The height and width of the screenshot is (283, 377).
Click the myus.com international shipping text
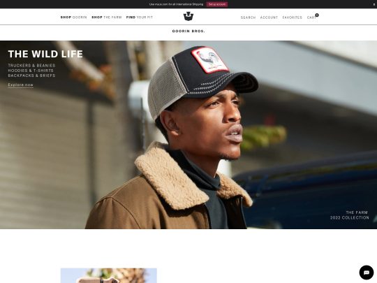(176, 4)
